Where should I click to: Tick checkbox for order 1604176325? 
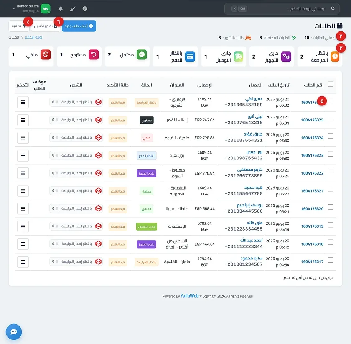click(331, 118)
